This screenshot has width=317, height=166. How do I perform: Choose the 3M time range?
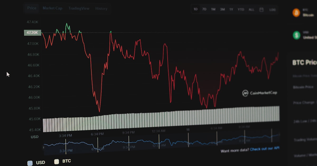click(222, 9)
